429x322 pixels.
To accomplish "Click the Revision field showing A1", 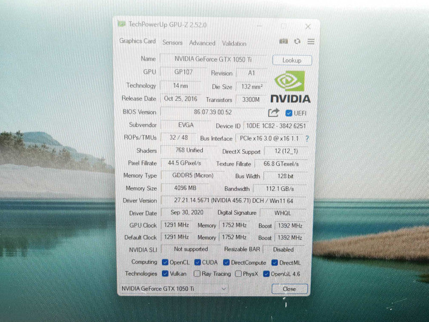I will click(x=252, y=73).
